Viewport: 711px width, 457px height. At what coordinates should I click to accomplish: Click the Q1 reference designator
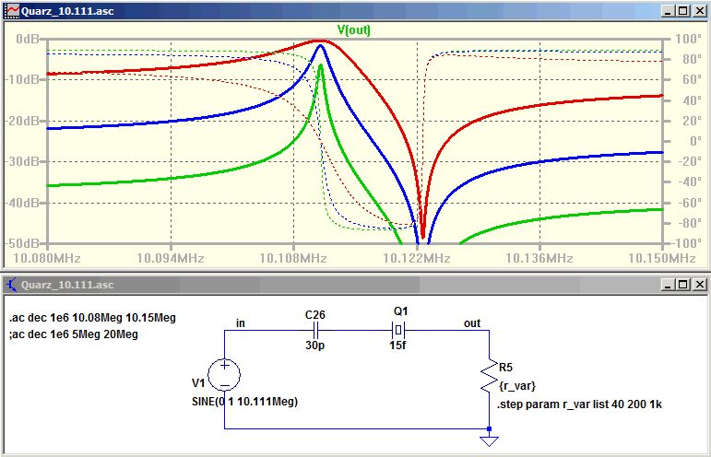(401, 311)
